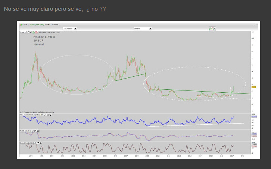Click Precio panel window icon
The height and width of the screenshot is (169, 271).
click(x=28, y=32)
